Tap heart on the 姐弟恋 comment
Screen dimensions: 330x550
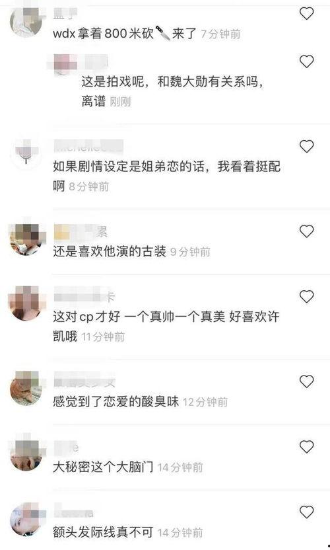pos(306,146)
